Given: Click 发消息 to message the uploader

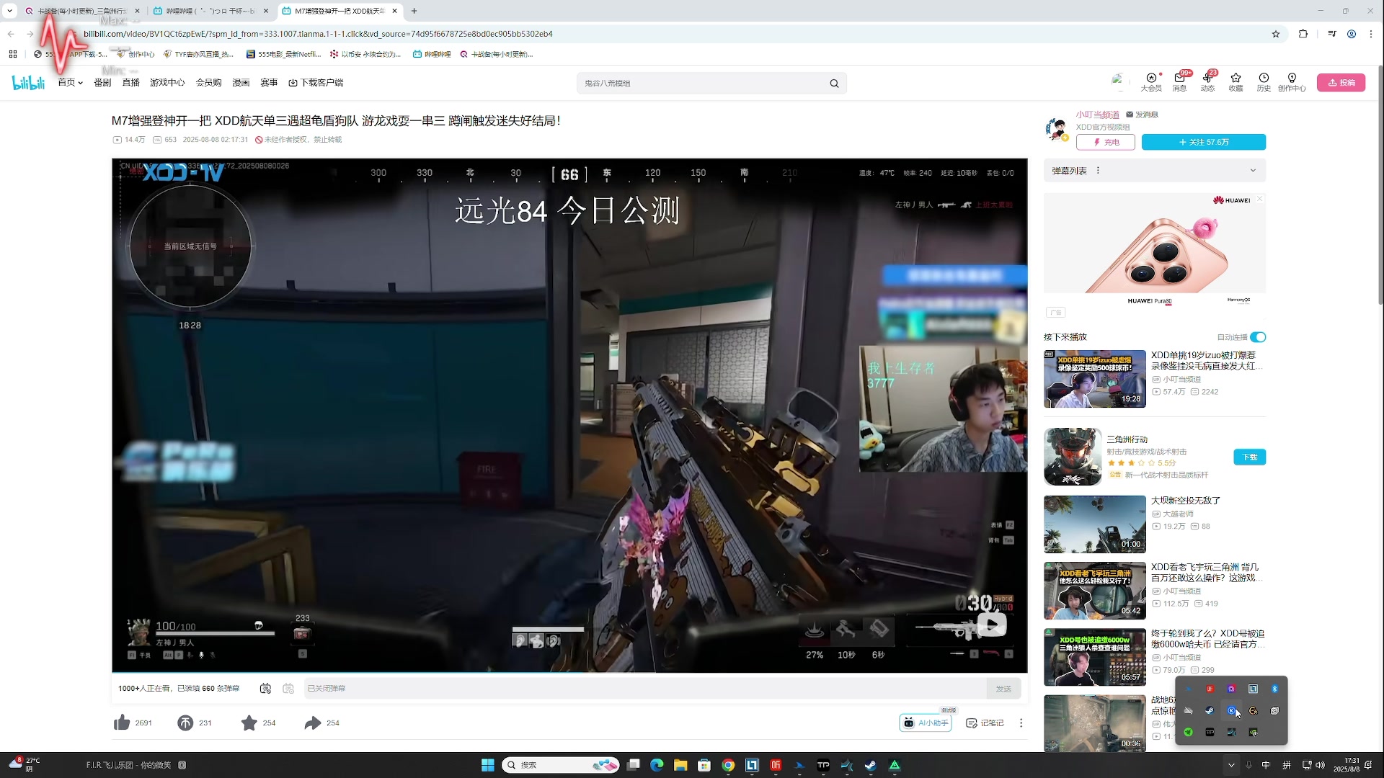Looking at the screenshot, I should point(1142,115).
